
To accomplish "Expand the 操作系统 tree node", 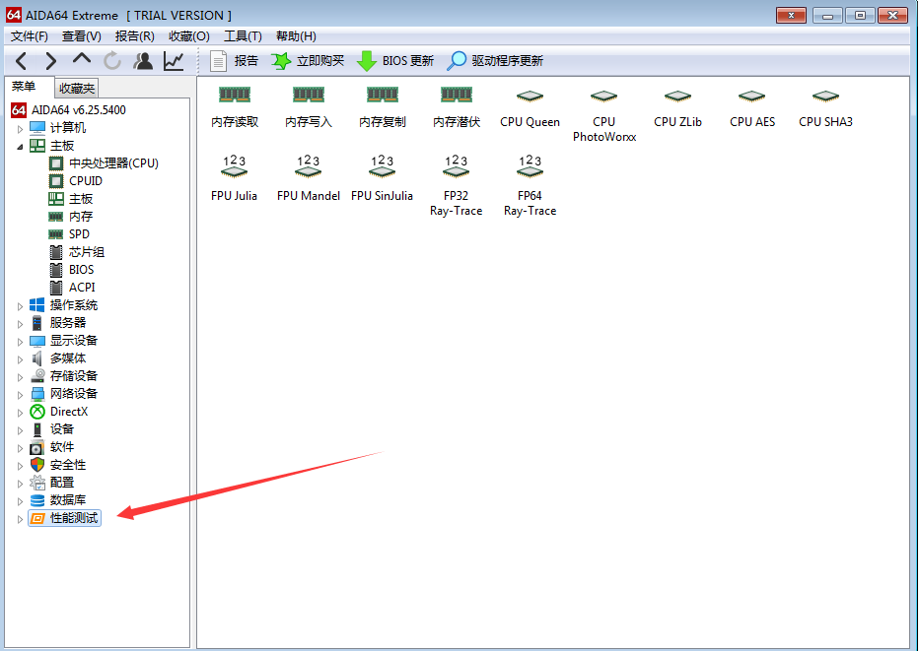I will [x=20, y=306].
